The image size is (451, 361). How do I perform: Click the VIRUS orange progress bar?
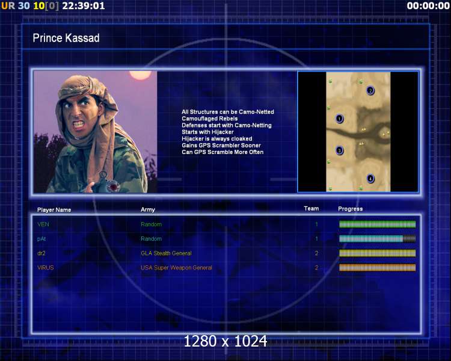point(378,267)
